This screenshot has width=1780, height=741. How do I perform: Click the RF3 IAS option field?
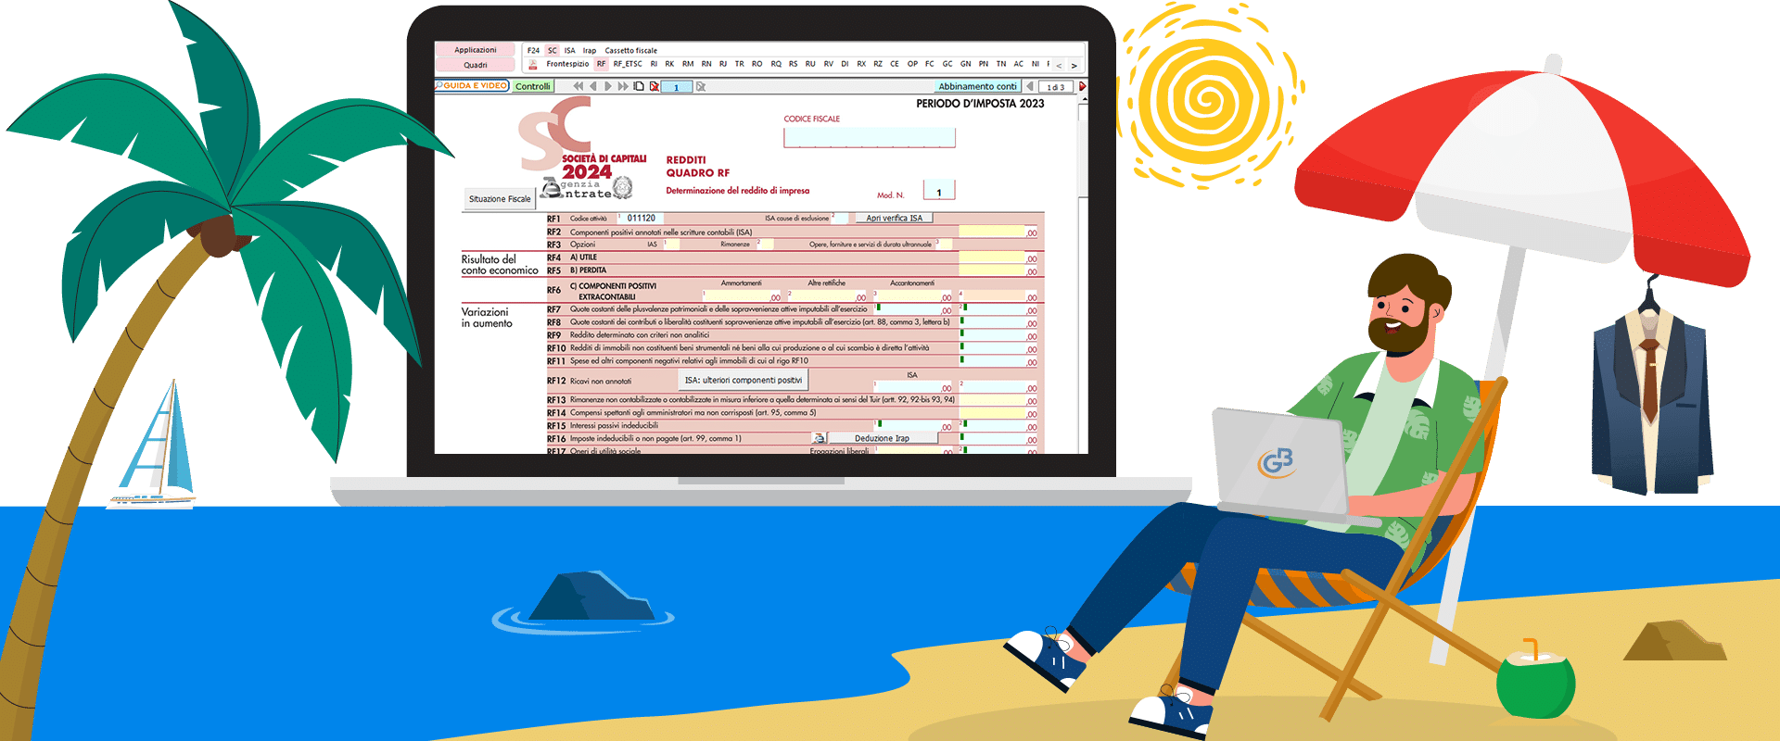coord(672,244)
